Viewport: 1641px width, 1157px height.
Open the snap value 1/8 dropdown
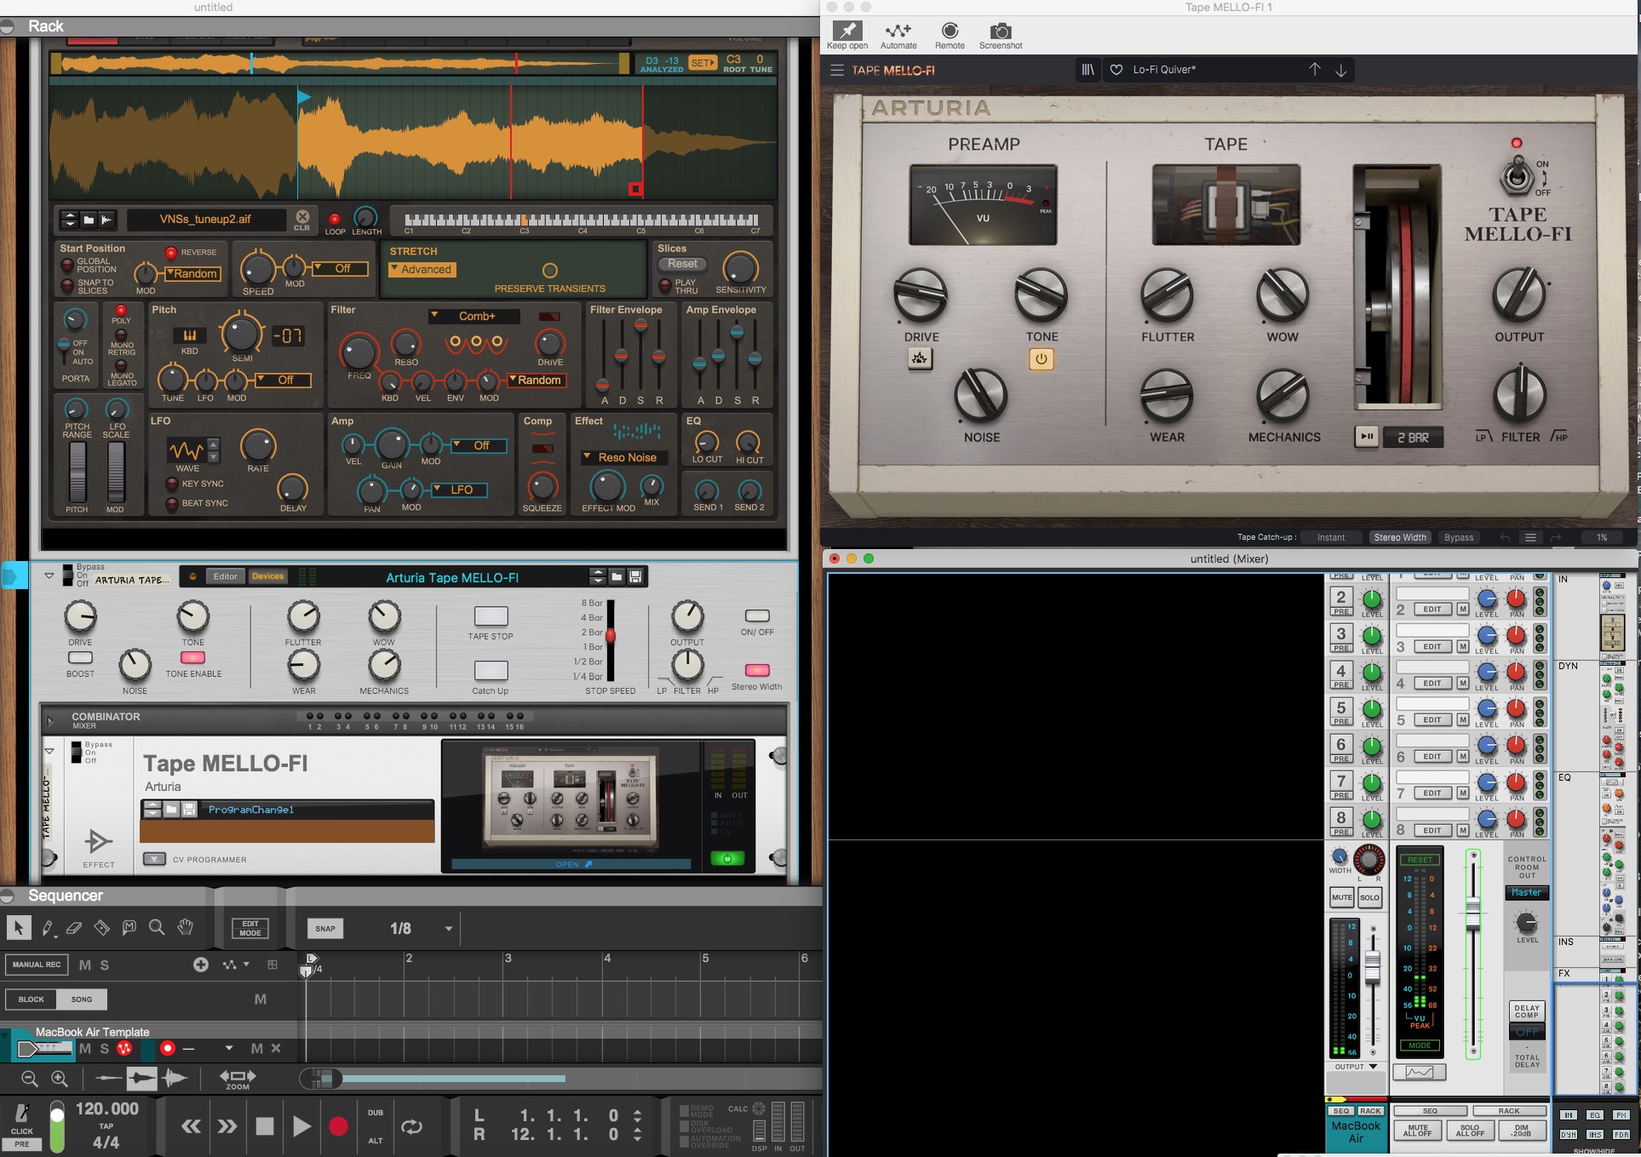pos(449,928)
